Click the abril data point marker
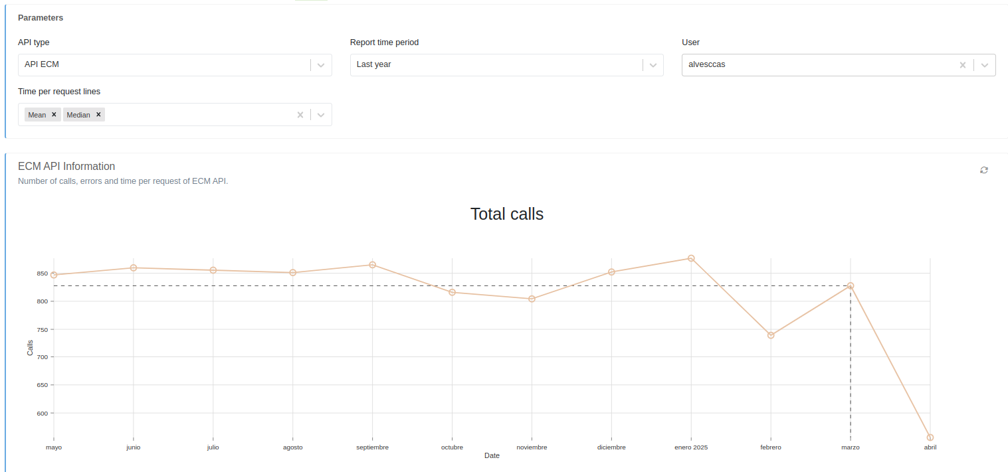The height and width of the screenshot is (472, 1008). (930, 437)
